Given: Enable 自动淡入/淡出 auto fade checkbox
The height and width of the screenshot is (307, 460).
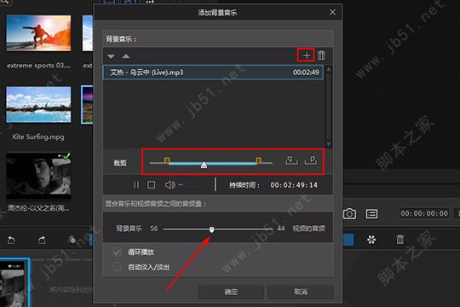Looking at the screenshot, I should tap(118, 267).
